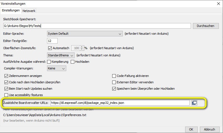
Task: Click the Sketchbook-Speicherort path field
Action: (97, 26)
